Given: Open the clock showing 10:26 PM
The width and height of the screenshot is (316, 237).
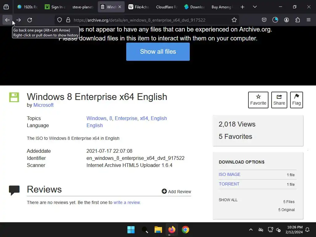Looking at the screenshot, I should [x=294, y=230].
